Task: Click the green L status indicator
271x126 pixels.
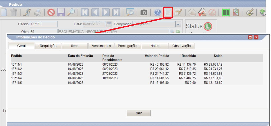Action: click(208, 26)
